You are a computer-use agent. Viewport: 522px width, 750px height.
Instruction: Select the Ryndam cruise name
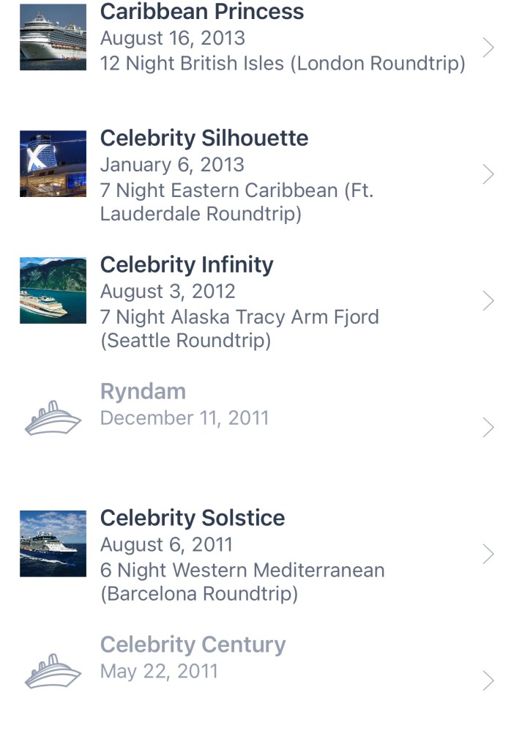tap(143, 392)
